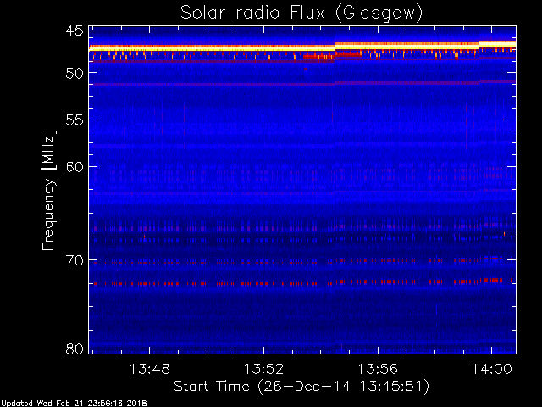542x407 pixels.
Task: Click the 'Solar radio Flux (Glasgow)' title
Action: coord(301,14)
